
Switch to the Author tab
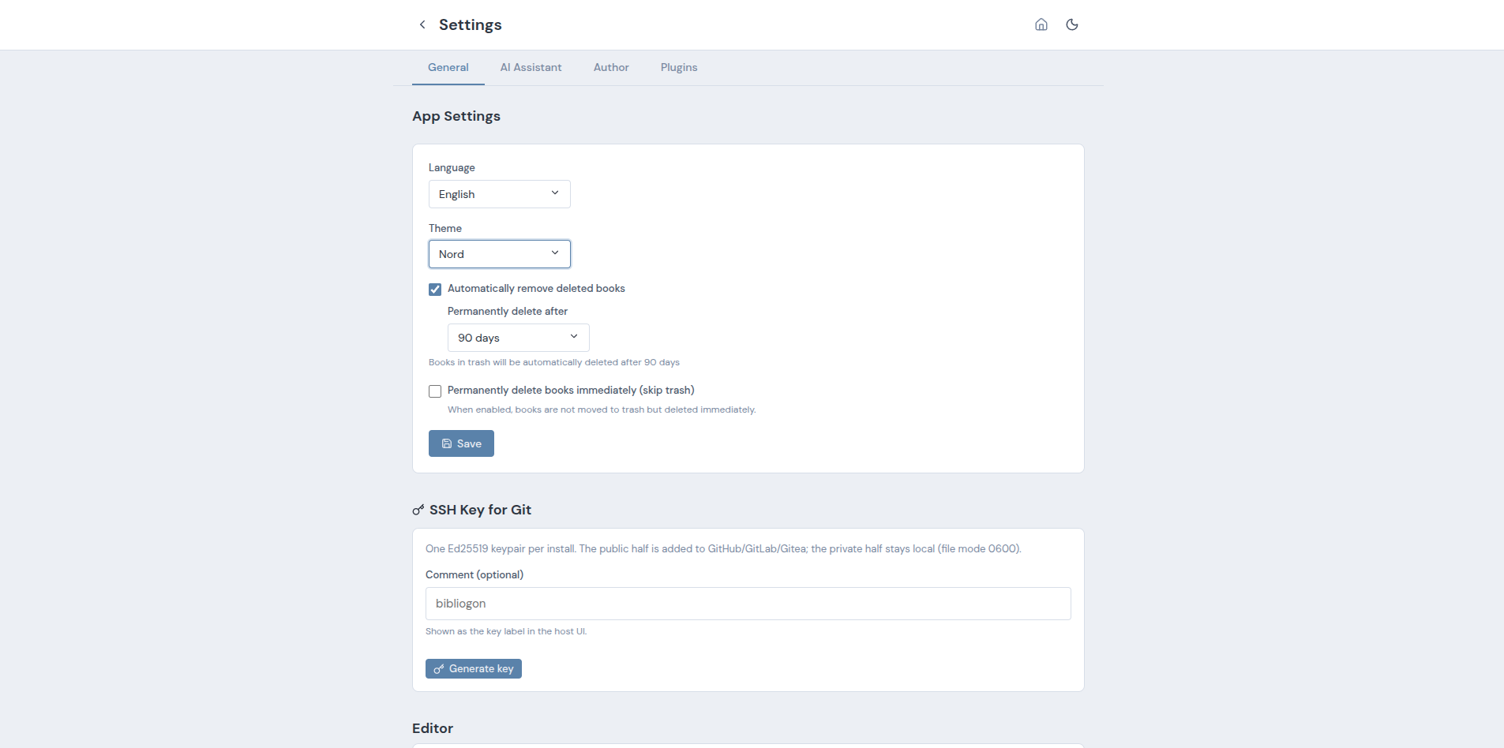(x=611, y=68)
